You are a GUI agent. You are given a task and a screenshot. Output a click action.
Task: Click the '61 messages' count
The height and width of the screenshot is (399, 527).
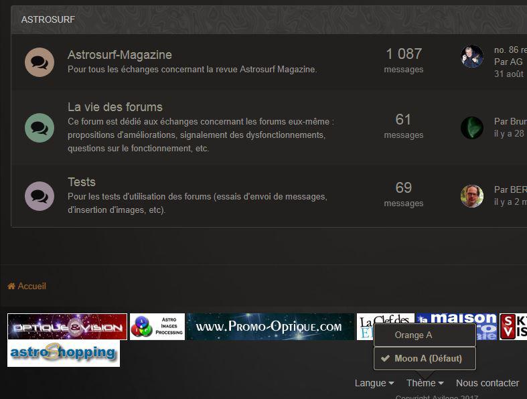point(404,126)
